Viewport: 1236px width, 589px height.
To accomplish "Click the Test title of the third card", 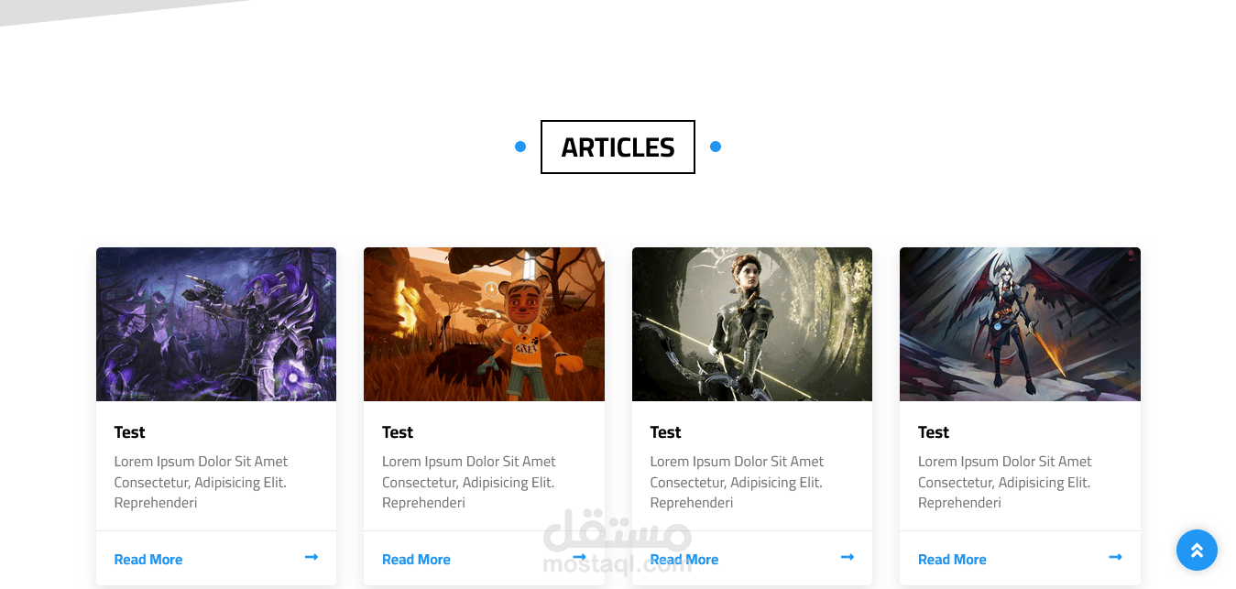I will [x=666, y=432].
